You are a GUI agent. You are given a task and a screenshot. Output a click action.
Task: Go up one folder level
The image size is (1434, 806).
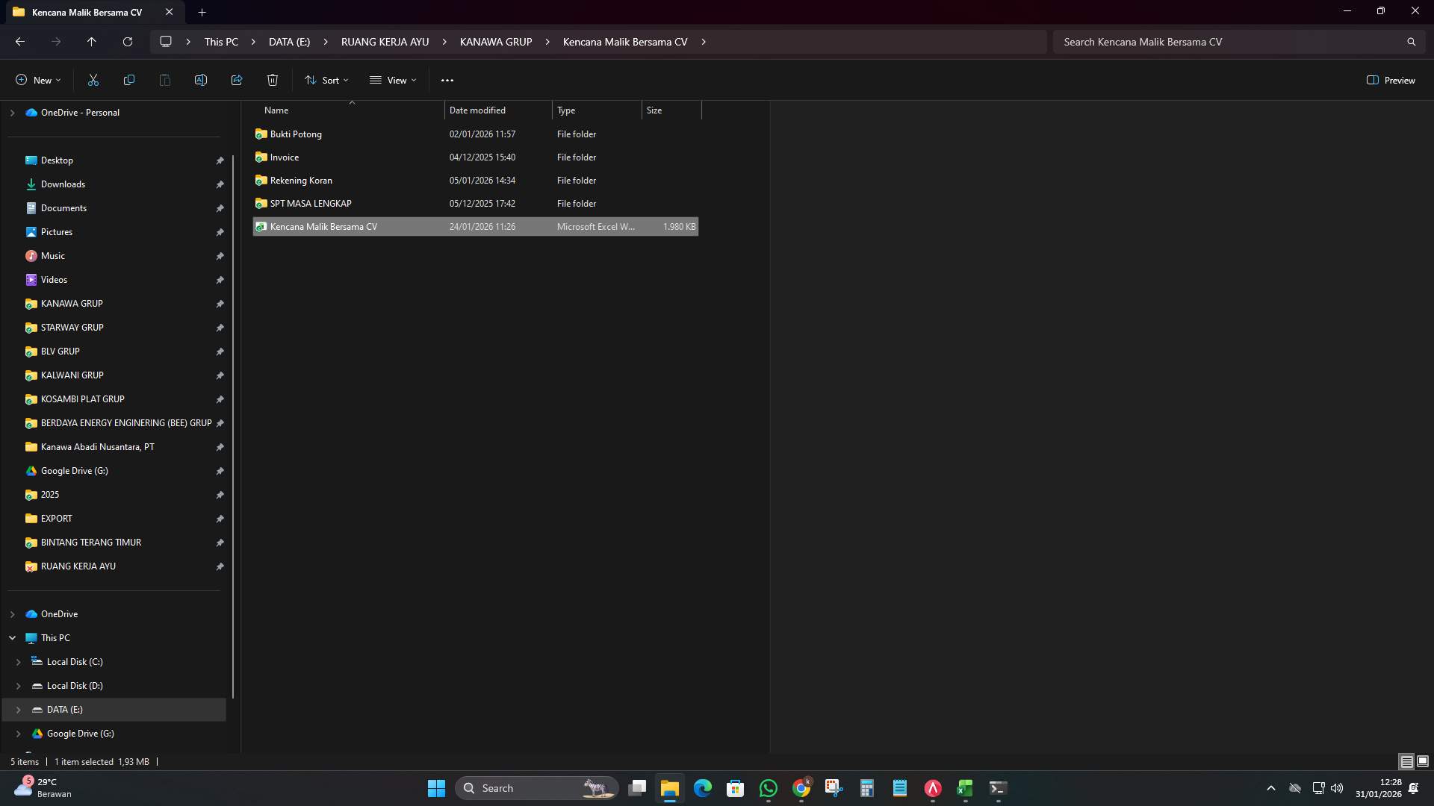91,42
